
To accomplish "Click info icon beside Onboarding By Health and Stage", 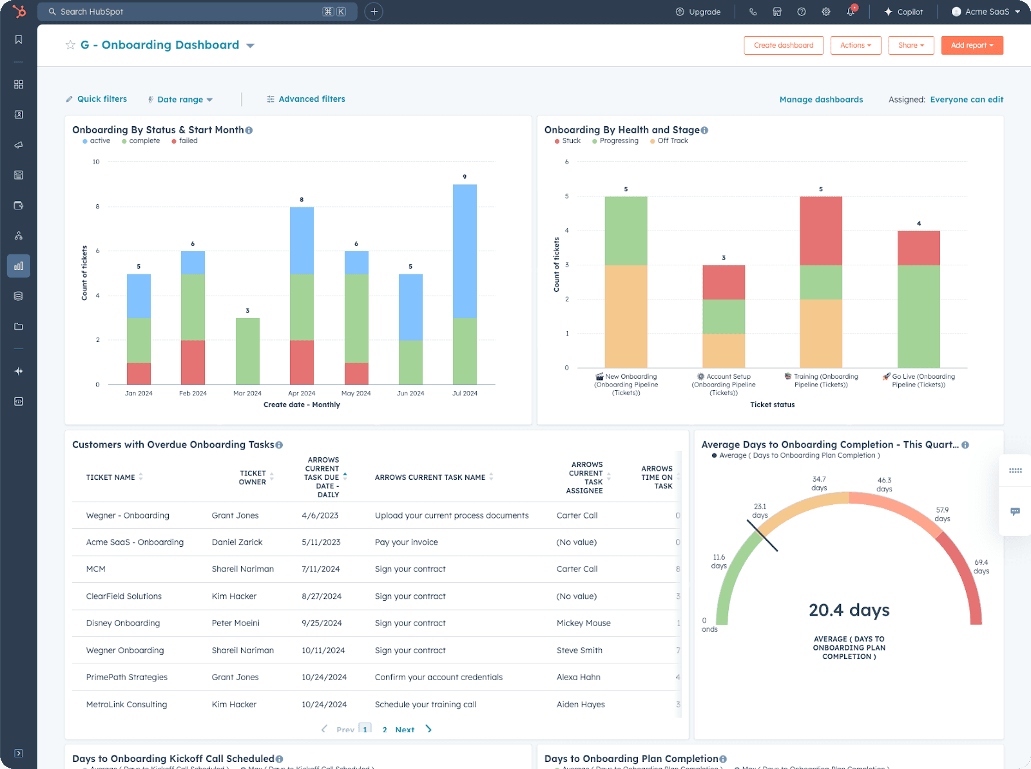I will pyautogui.click(x=704, y=130).
